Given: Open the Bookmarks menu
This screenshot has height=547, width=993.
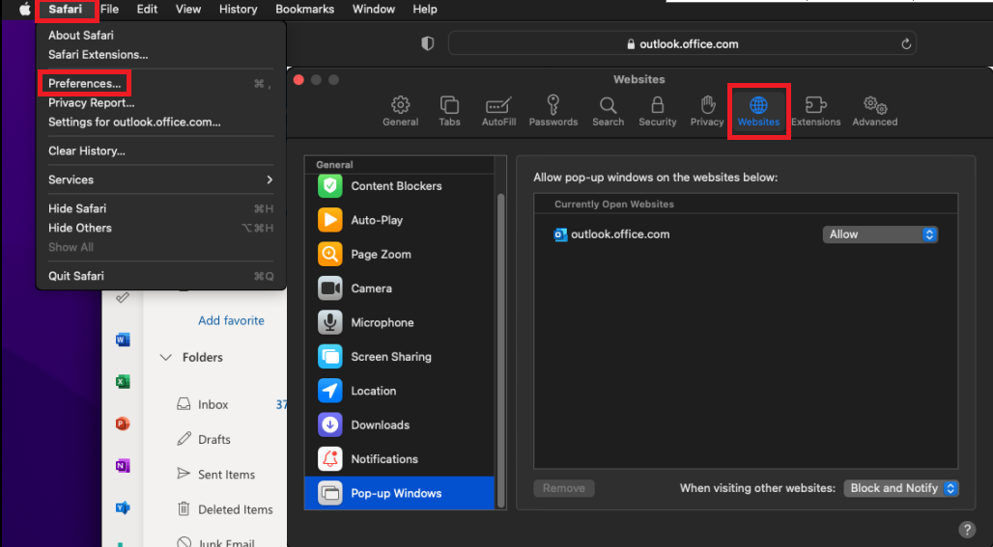Looking at the screenshot, I should 304,9.
